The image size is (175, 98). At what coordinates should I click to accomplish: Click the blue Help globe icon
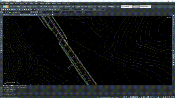point(55,10)
